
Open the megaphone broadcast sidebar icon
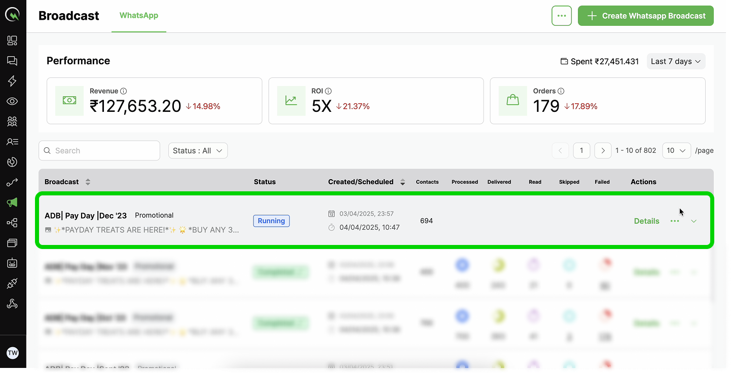click(12, 202)
